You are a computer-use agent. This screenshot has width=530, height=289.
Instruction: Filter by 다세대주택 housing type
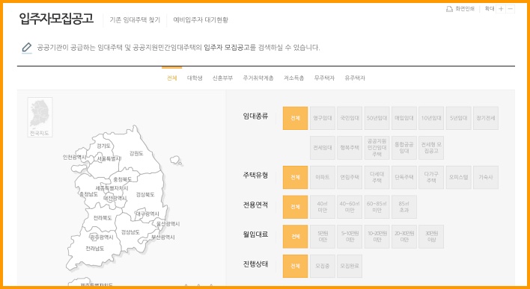pyautogui.click(x=377, y=178)
